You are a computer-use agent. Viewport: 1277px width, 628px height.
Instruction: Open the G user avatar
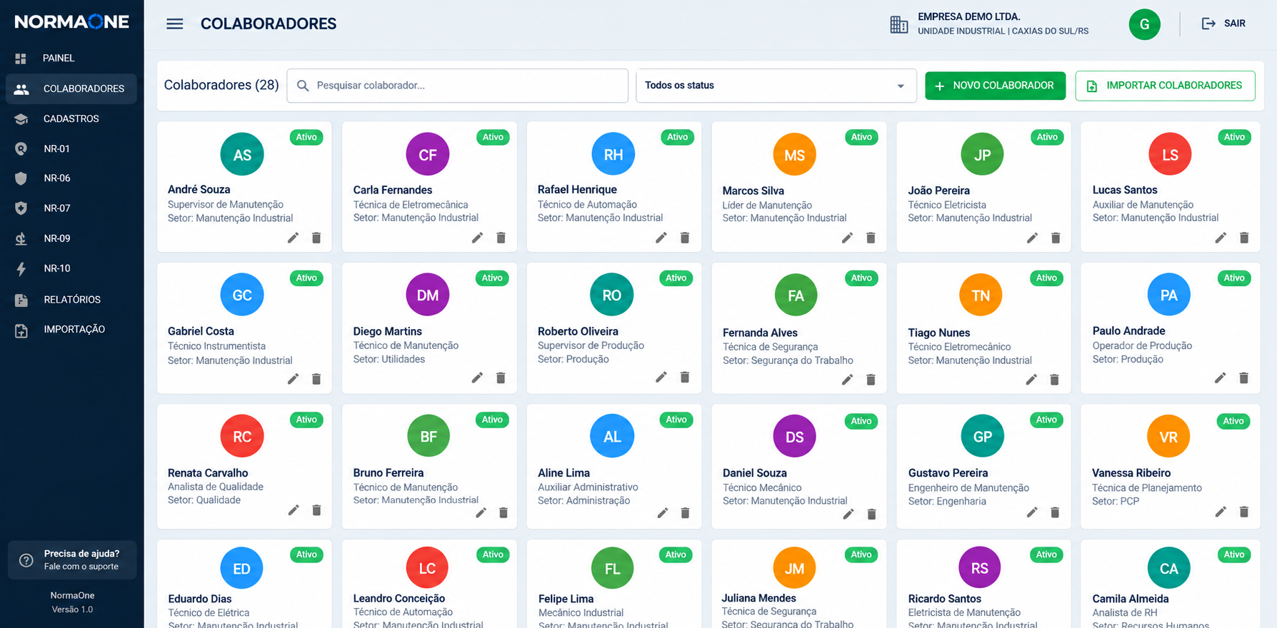click(x=1144, y=24)
